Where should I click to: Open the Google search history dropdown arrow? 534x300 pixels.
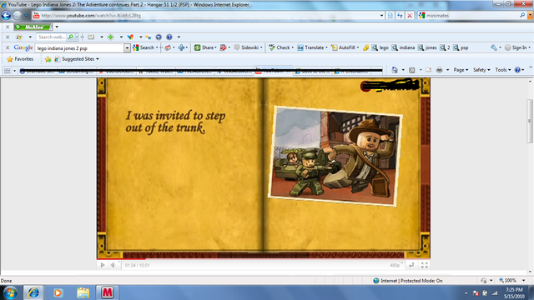pos(127,48)
